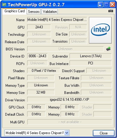Click the BIOS Version label
The width and height of the screenshot is (117, 138).
[x=15, y=49]
